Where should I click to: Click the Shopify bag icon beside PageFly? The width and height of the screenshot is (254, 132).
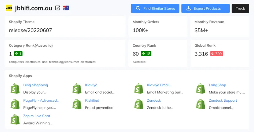point(15,104)
